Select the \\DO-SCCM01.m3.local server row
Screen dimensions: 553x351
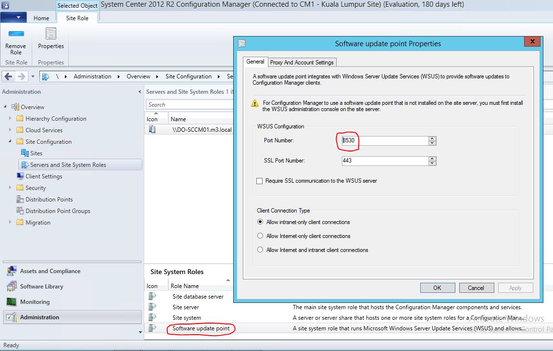189,129
